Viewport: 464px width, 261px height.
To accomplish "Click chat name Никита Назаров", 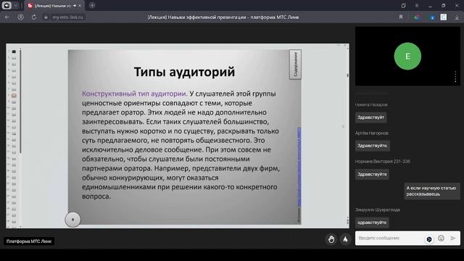I will 371,104.
